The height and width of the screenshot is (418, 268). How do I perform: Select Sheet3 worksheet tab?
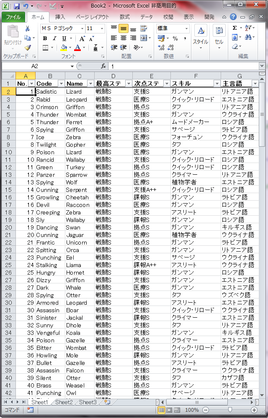pyautogui.click(x=88, y=402)
